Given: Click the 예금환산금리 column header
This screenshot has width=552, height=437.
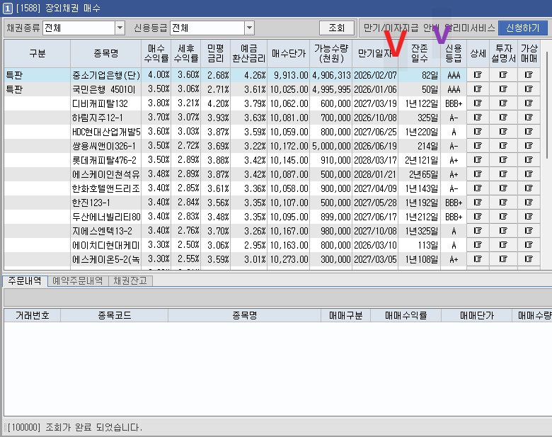Looking at the screenshot, I should click(249, 54).
